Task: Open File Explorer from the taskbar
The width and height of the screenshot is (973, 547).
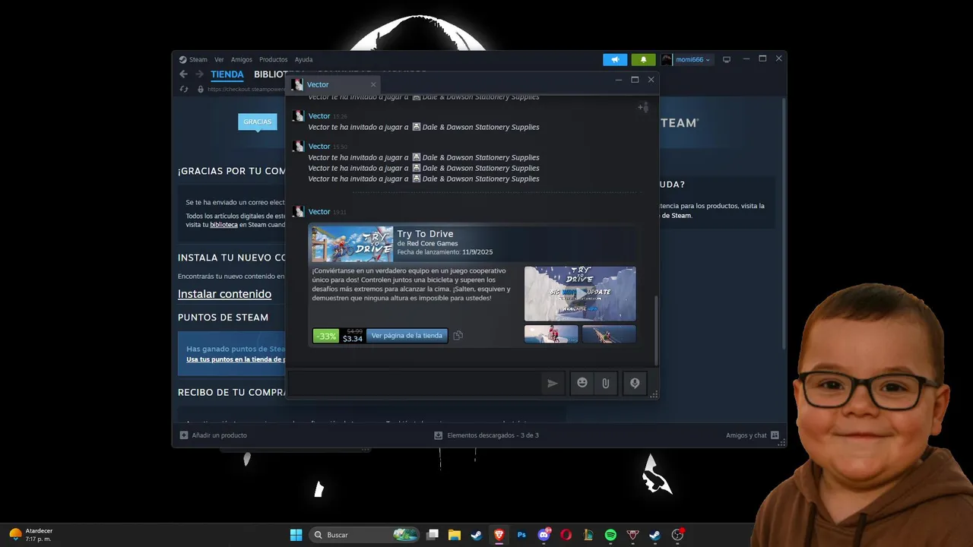Action: tap(455, 535)
